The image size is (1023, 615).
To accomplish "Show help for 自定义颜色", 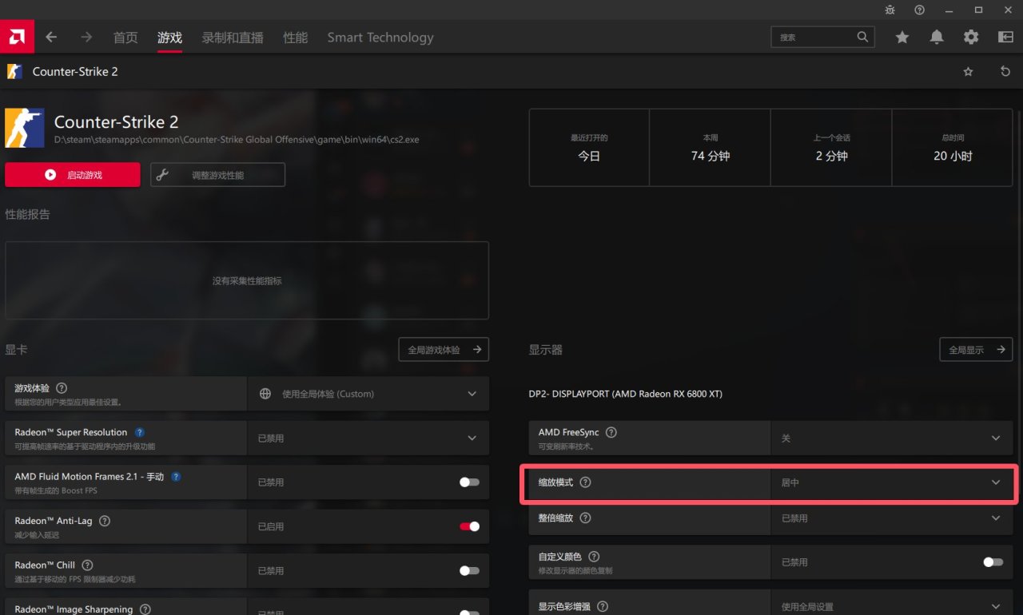I will coord(594,556).
